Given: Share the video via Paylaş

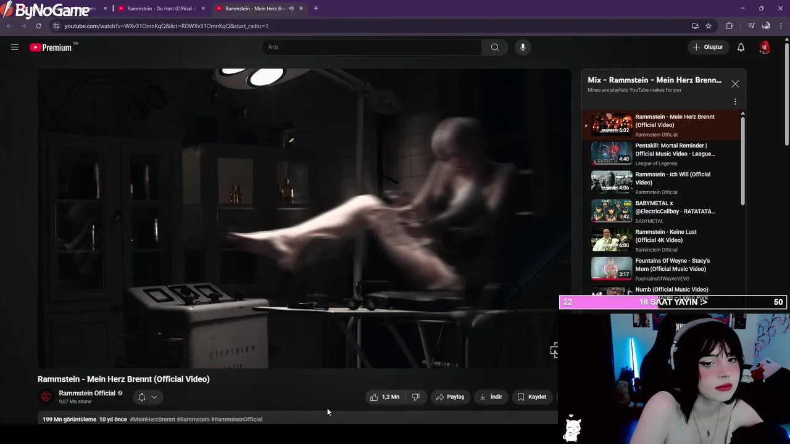Looking at the screenshot, I should pos(449,397).
